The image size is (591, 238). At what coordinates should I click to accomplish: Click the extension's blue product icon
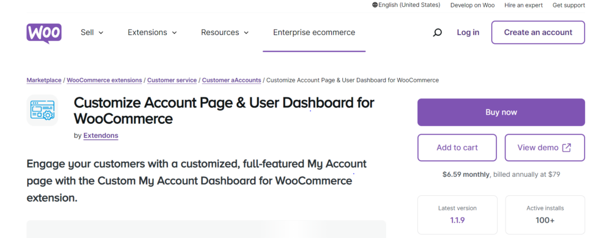(42, 110)
